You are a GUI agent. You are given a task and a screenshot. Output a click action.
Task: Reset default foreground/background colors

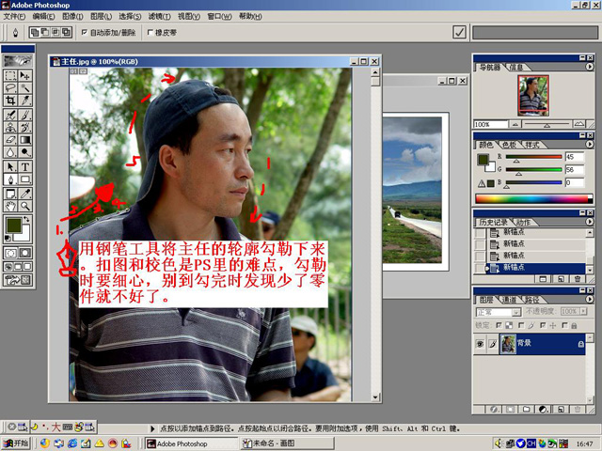(x=8, y=239)
